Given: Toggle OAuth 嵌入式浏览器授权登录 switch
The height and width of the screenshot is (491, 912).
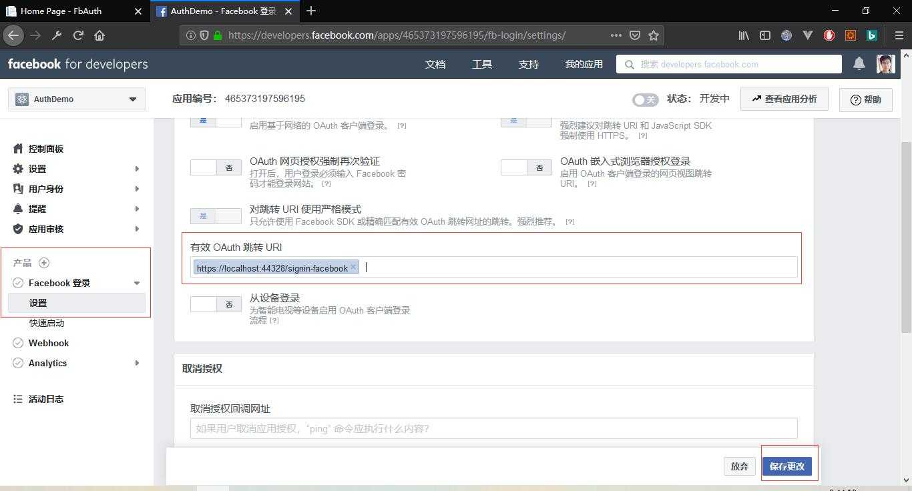Looking at the screenshot, I should (x=526, y=167).
